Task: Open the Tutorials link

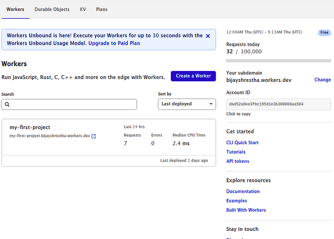Action: point(236,152)
